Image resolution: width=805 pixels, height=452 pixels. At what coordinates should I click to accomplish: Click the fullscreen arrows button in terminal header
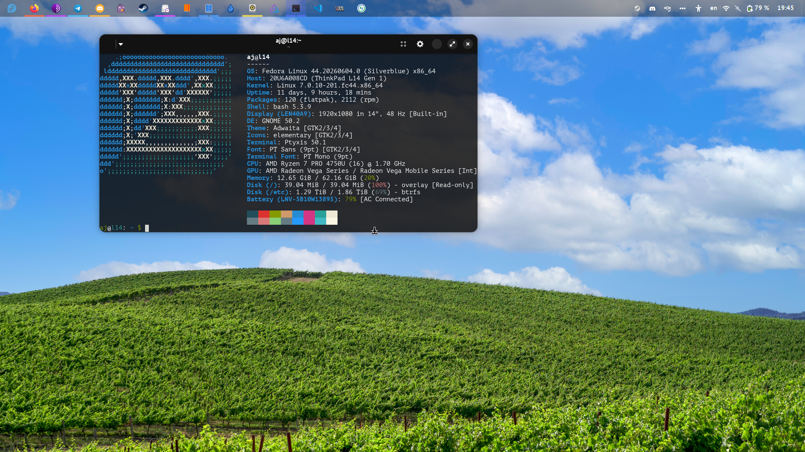(x=452, y=44)
